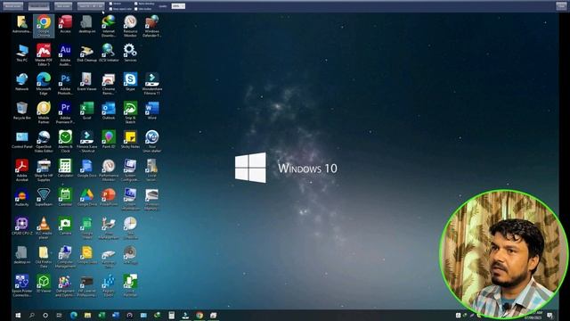
Task: Select the Old Firefox Data folder
Action: point(44,257)
